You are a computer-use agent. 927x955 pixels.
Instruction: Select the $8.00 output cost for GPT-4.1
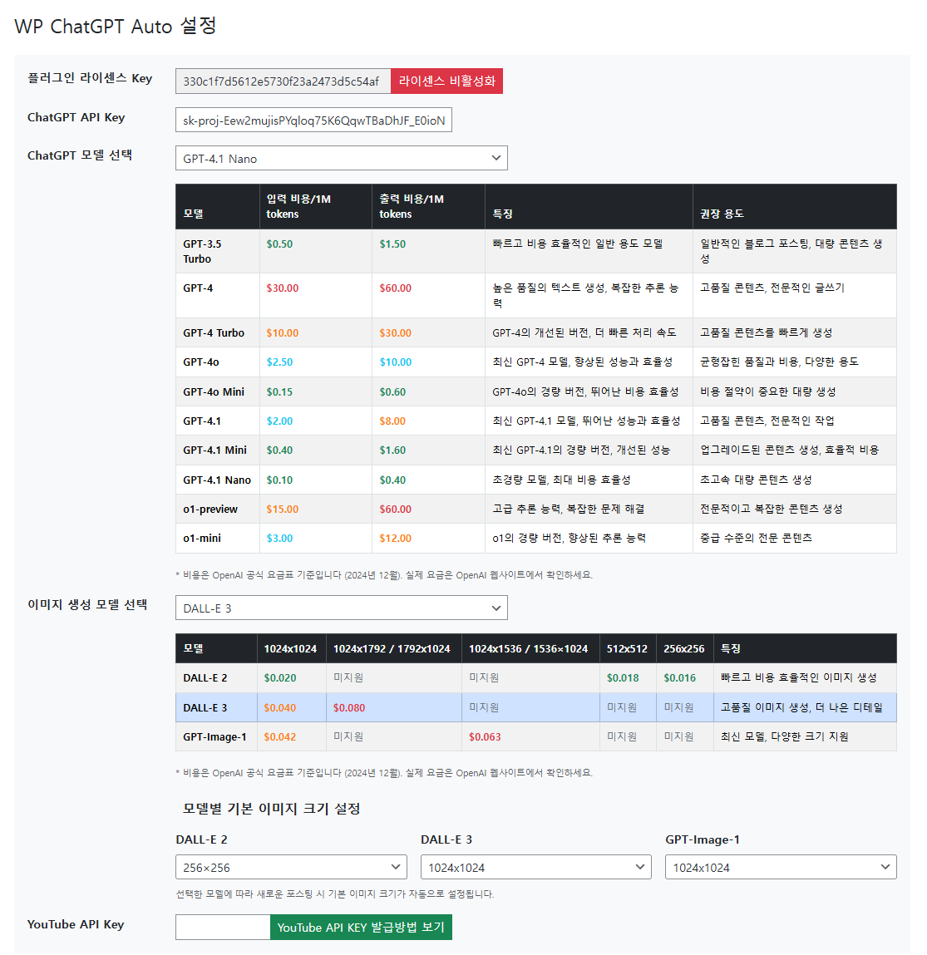click(x=393, y=421)
